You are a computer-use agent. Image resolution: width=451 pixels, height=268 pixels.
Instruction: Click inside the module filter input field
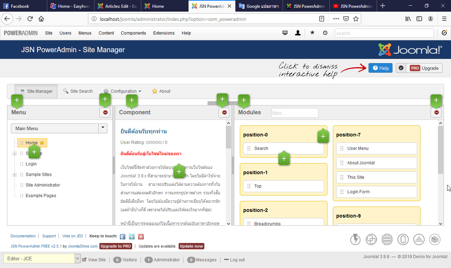tap(295, 112)
